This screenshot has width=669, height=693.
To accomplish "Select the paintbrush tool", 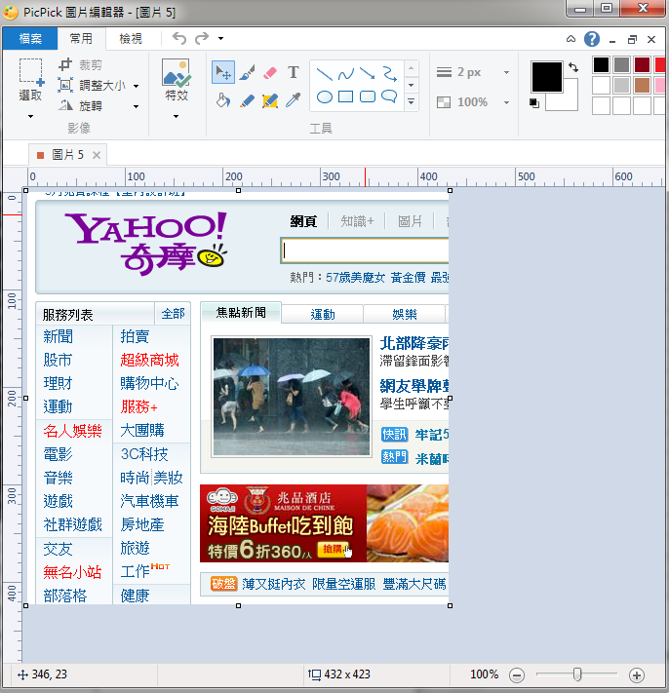I will (x=247, y=72).
